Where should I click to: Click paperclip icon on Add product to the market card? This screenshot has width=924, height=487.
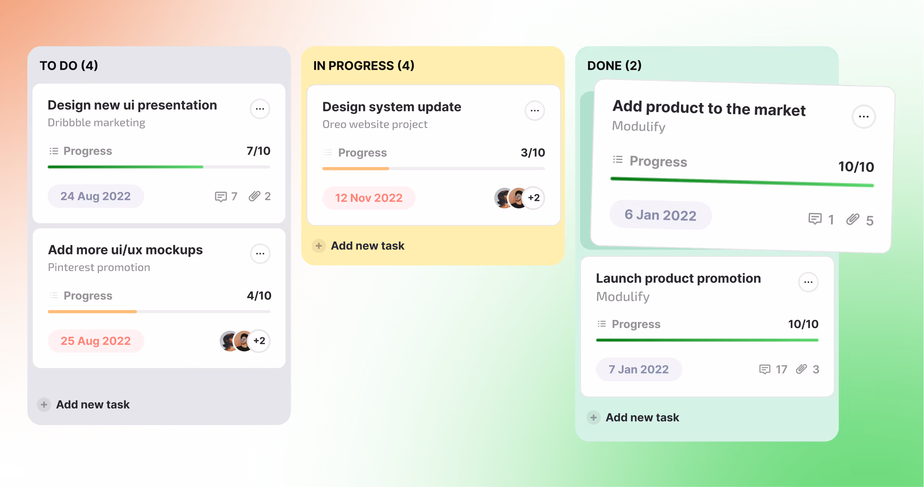[x=853, y=219]
